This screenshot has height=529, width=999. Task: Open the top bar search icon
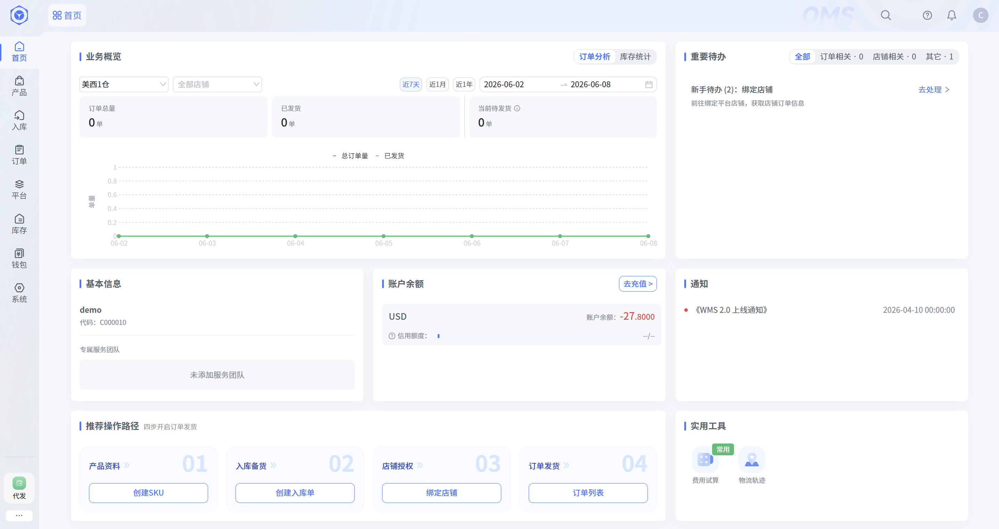point(886,16)
